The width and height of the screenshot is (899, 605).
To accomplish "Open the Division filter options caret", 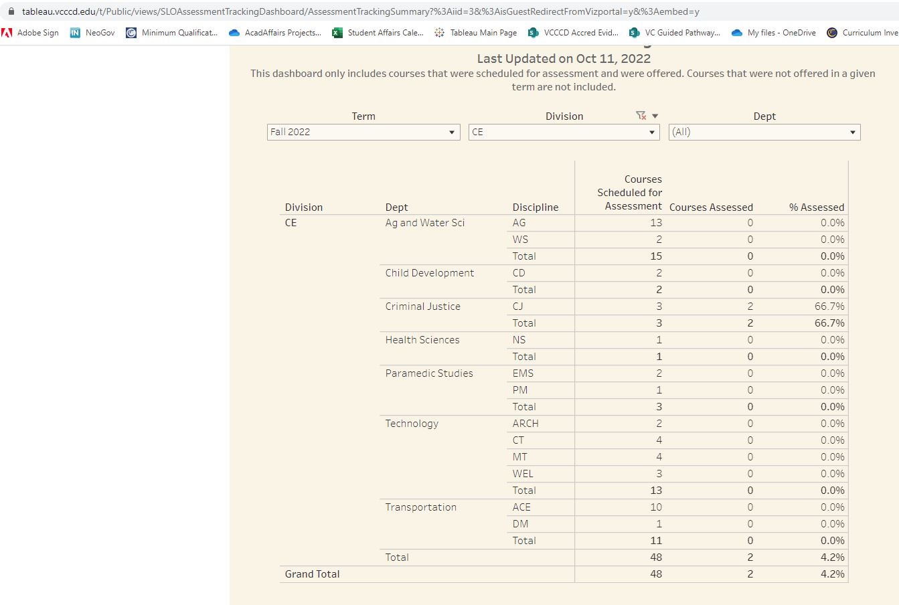I will click(655, 116).
